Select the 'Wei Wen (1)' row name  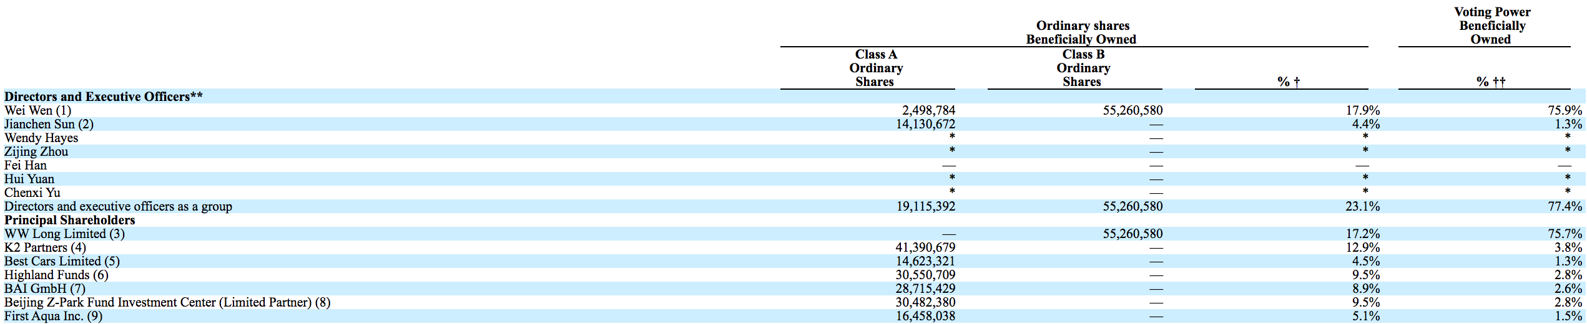[37, 110]
